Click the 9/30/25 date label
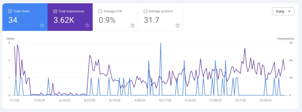The height and width of the screenshot is (112, 302). click(x=140, y=100)
